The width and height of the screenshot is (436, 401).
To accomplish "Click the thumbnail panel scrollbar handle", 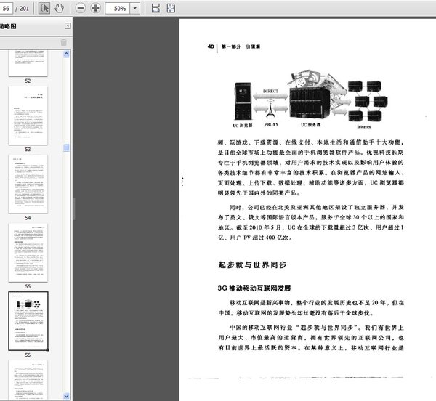I will coord(66,147).
